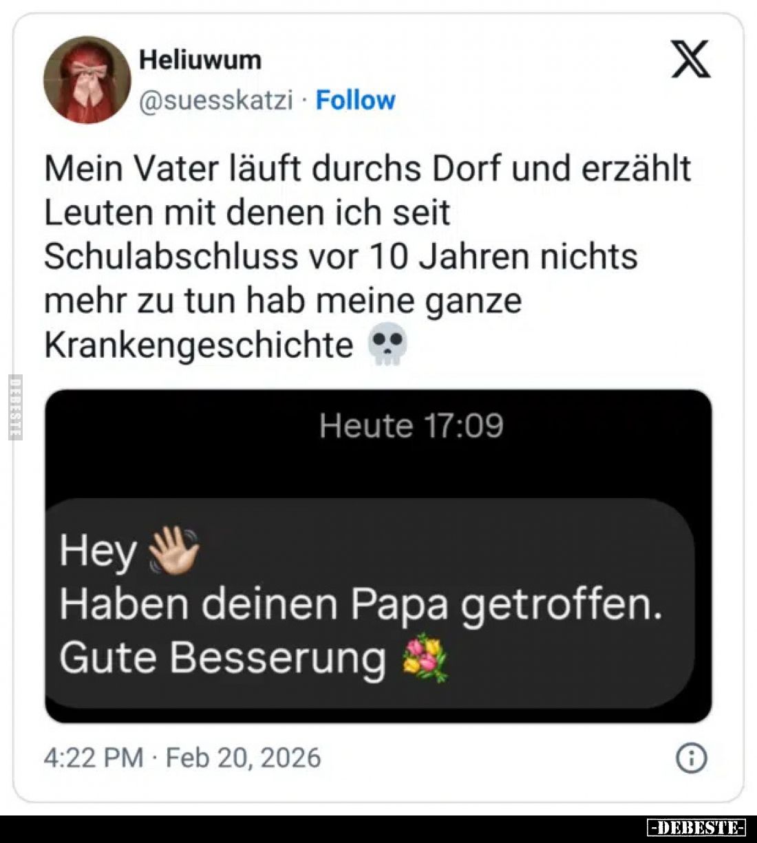This screenshot has width=757, height=843.
Task: Click the Heliuwum display name
Action: click(x=200, y=58)
